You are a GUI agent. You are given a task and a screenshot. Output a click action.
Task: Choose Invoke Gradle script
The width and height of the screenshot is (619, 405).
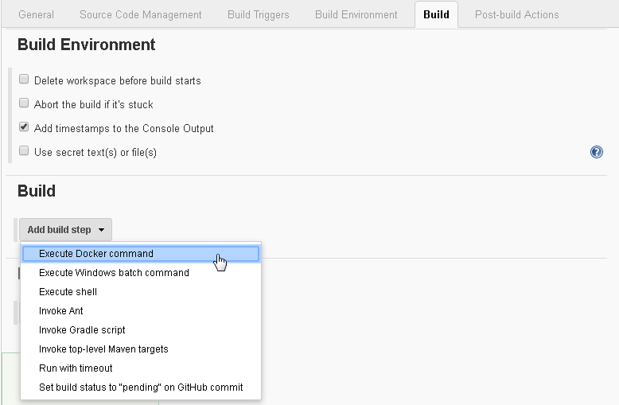click(141, 329)
